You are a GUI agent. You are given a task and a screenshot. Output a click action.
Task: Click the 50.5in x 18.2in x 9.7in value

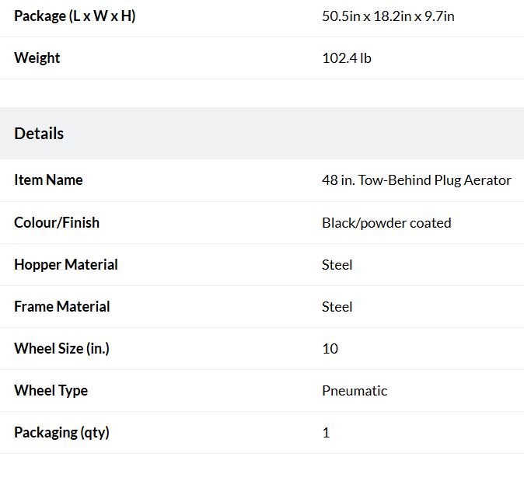(x=388, y=16)
